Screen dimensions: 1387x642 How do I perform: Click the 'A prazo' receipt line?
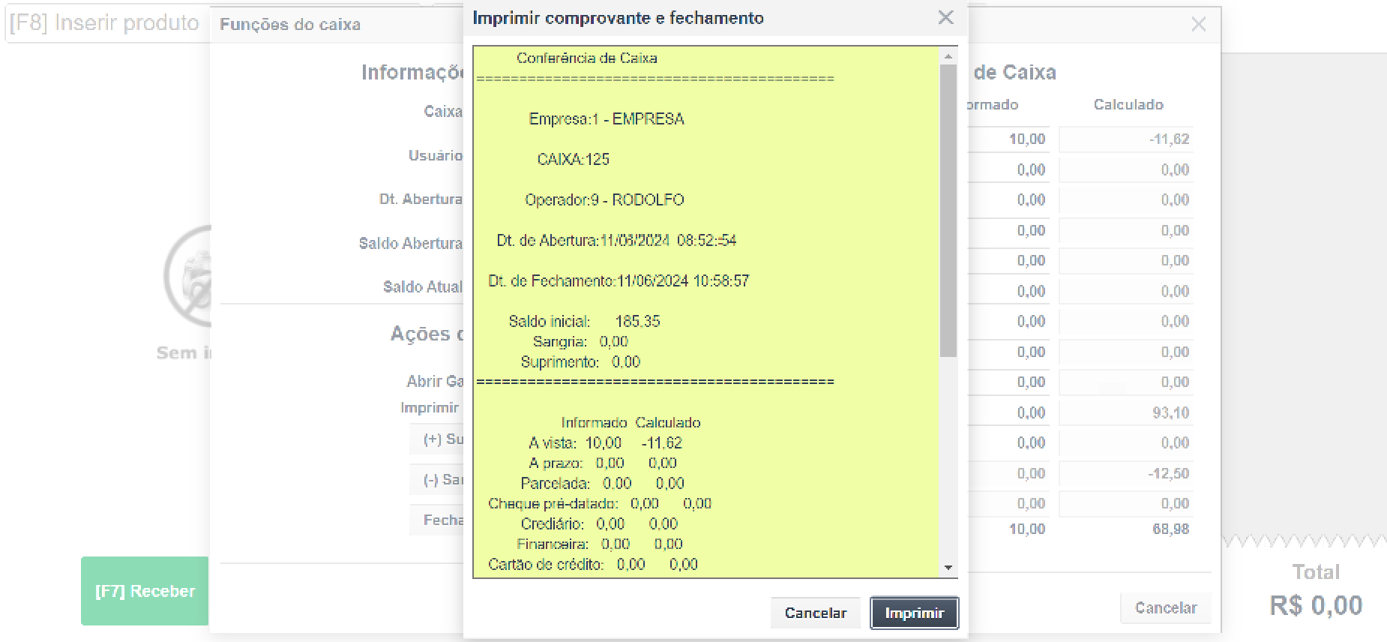click(x=603, y=463)
